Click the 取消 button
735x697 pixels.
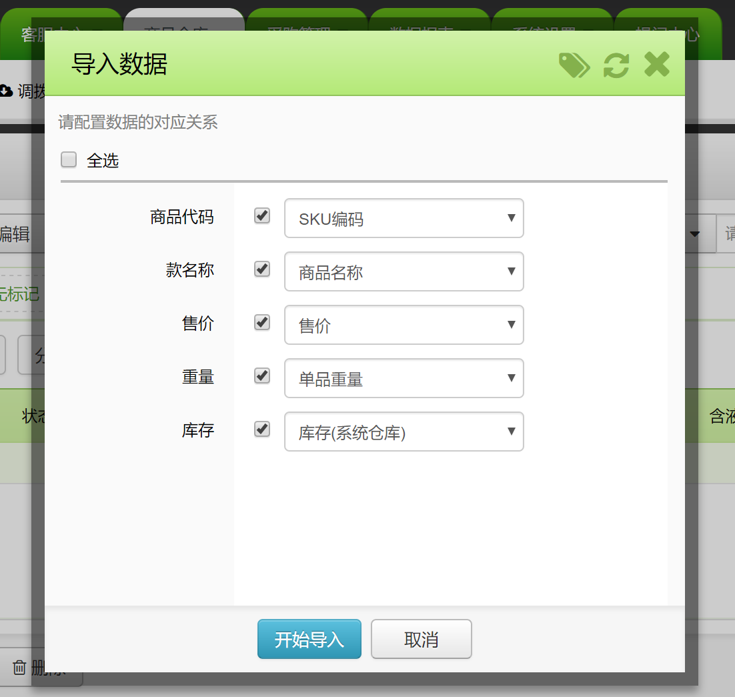[x=422, y=640]
